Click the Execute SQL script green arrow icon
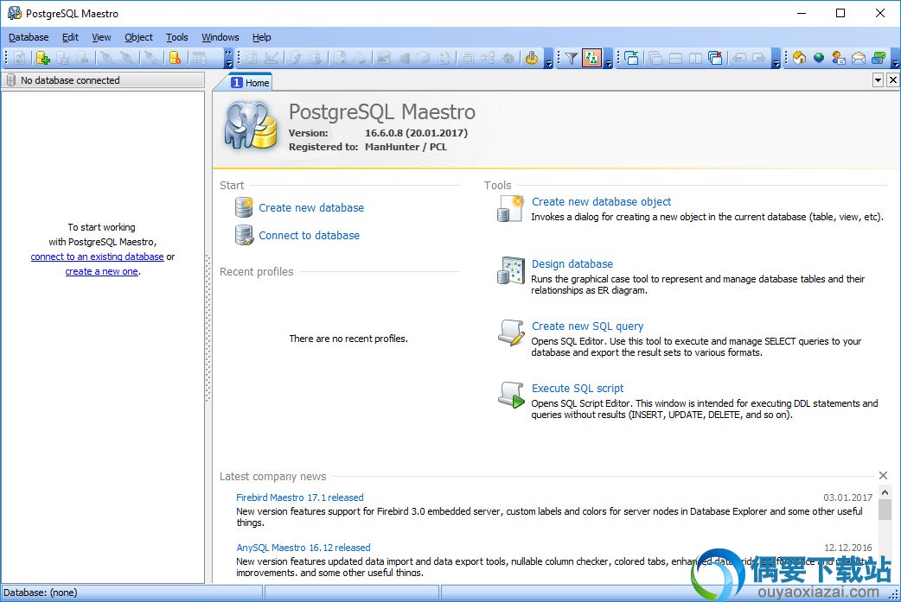This screenshot has height=602, width=901. [511, 394]
